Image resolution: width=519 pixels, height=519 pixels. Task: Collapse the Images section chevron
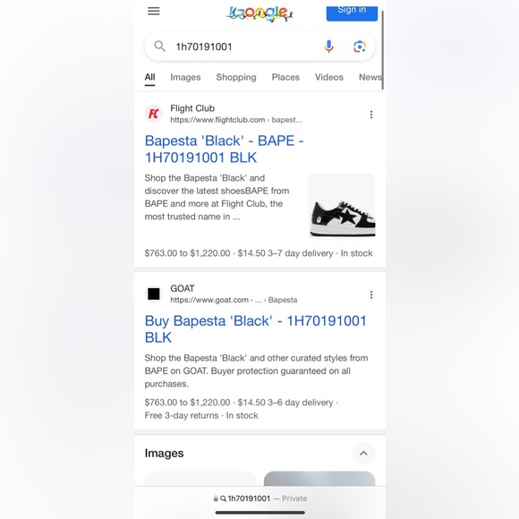tap(363, 453)
